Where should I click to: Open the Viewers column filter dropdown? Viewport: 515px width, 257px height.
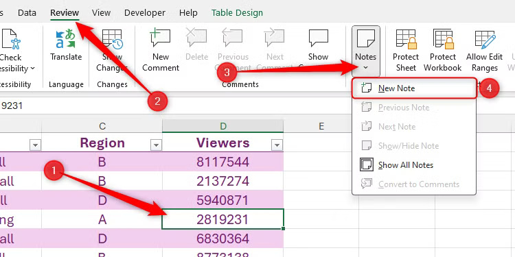(277, 145)
